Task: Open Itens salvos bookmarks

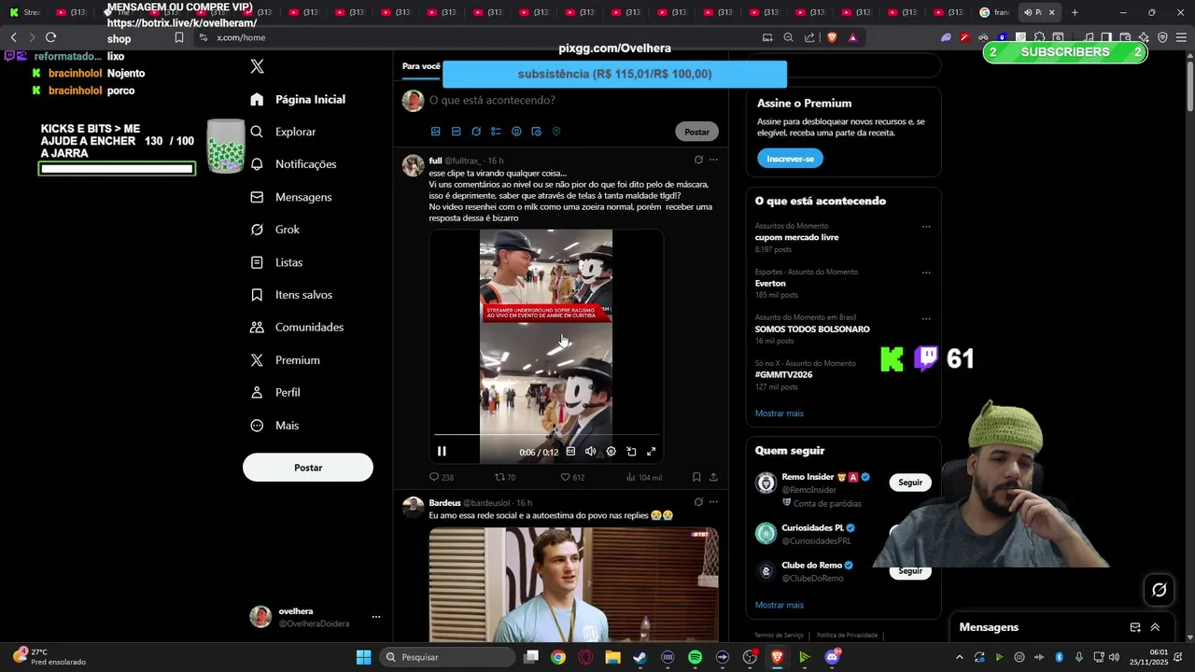Action: click(291, 295)
